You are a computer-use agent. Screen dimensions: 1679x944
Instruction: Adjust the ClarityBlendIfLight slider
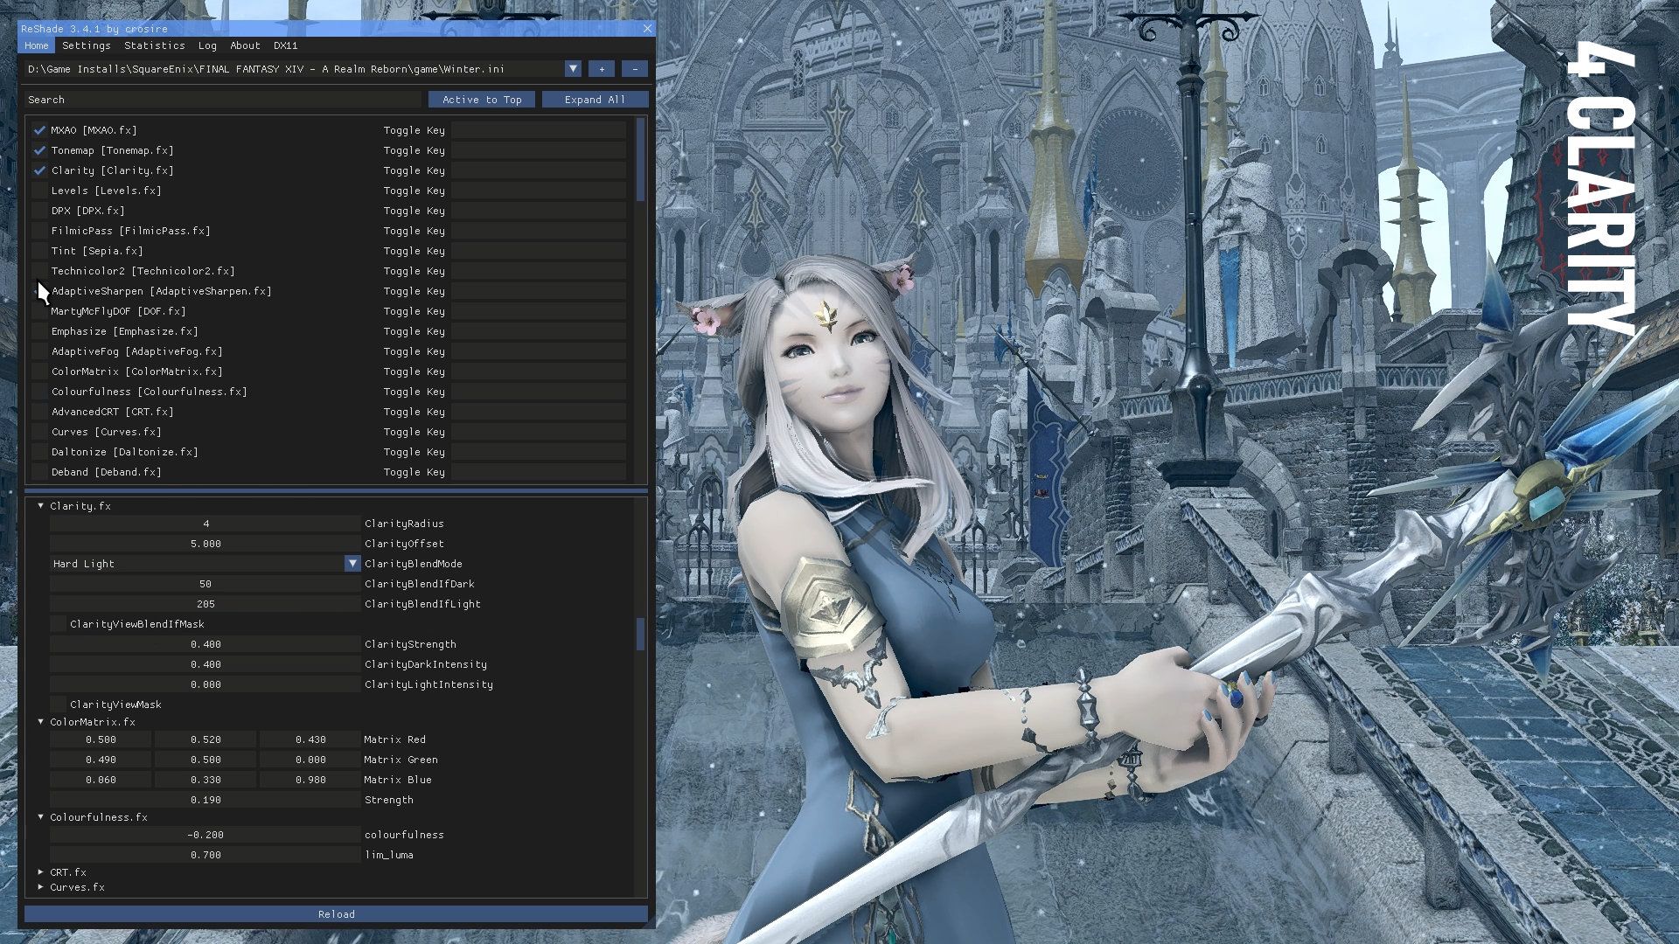(206, 604)
